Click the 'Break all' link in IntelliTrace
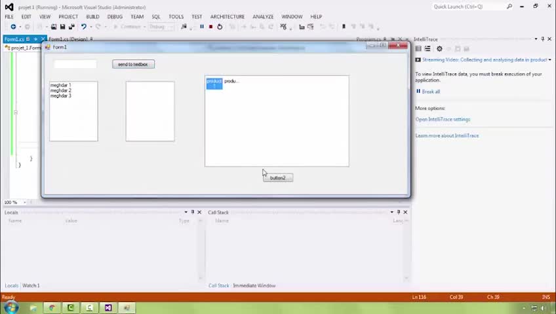The height and width of the screenshot is (314, 556). [431, 92]
